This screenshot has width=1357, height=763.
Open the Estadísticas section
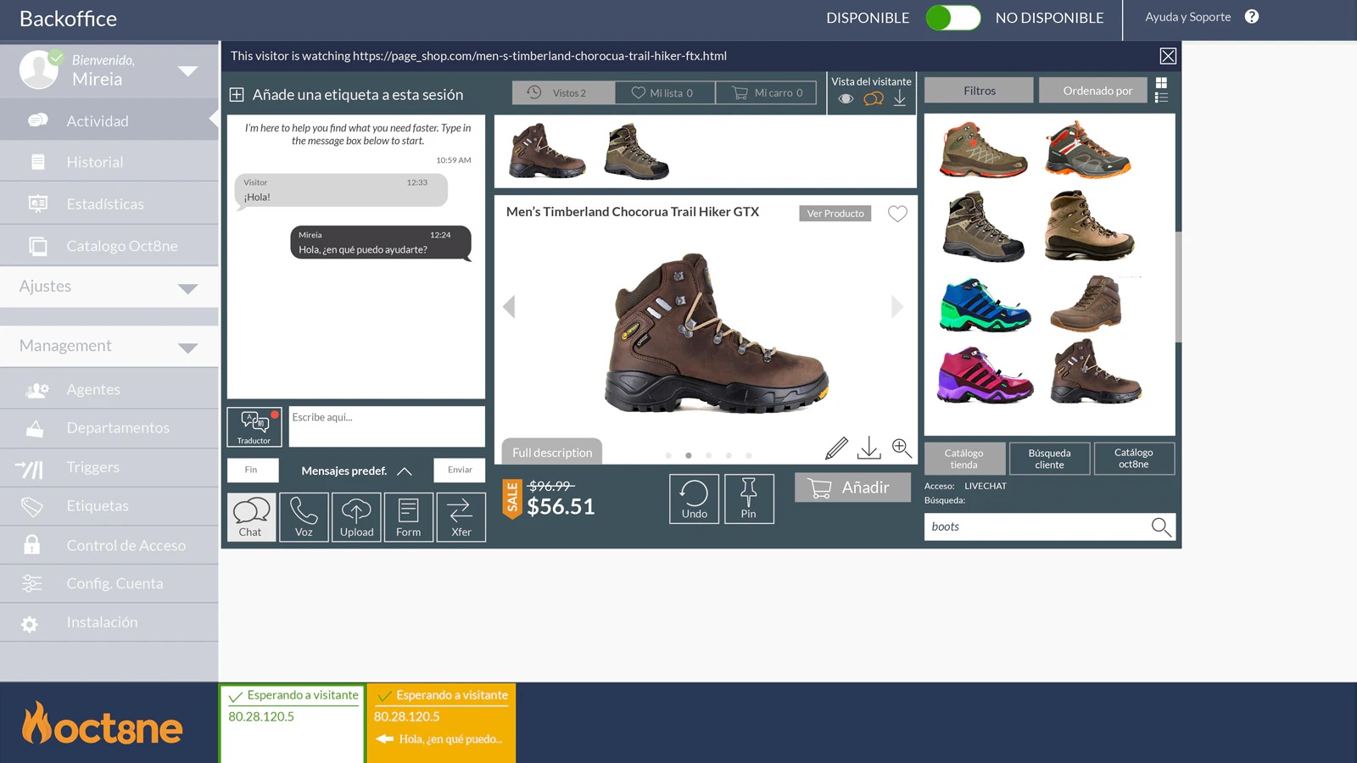click(x=109, y=203)
